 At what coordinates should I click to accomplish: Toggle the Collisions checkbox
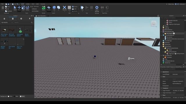point(34,9)
